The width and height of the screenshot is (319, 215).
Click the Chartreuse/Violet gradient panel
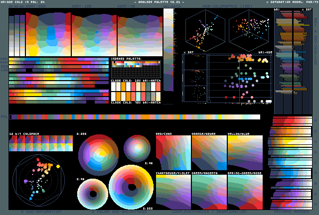173,192
